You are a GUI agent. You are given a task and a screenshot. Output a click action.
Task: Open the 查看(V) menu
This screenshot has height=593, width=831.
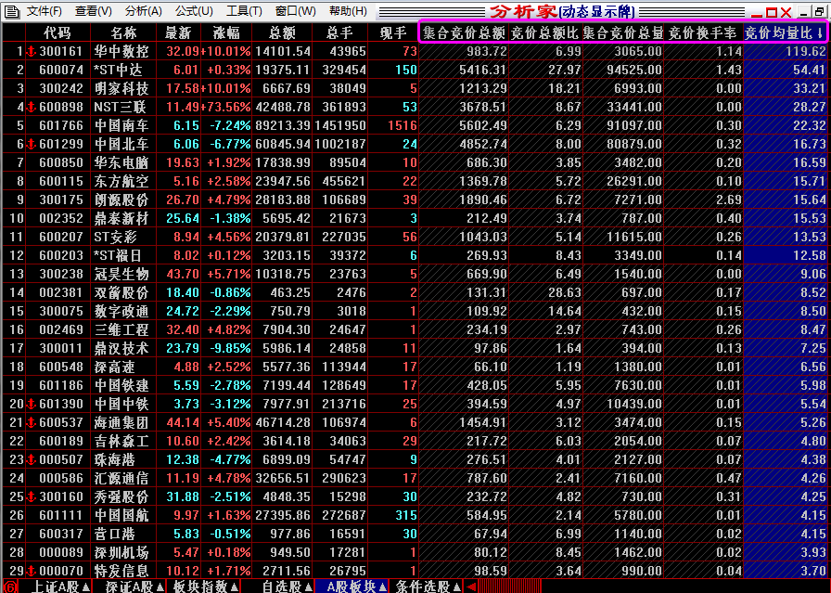(94, 11)
